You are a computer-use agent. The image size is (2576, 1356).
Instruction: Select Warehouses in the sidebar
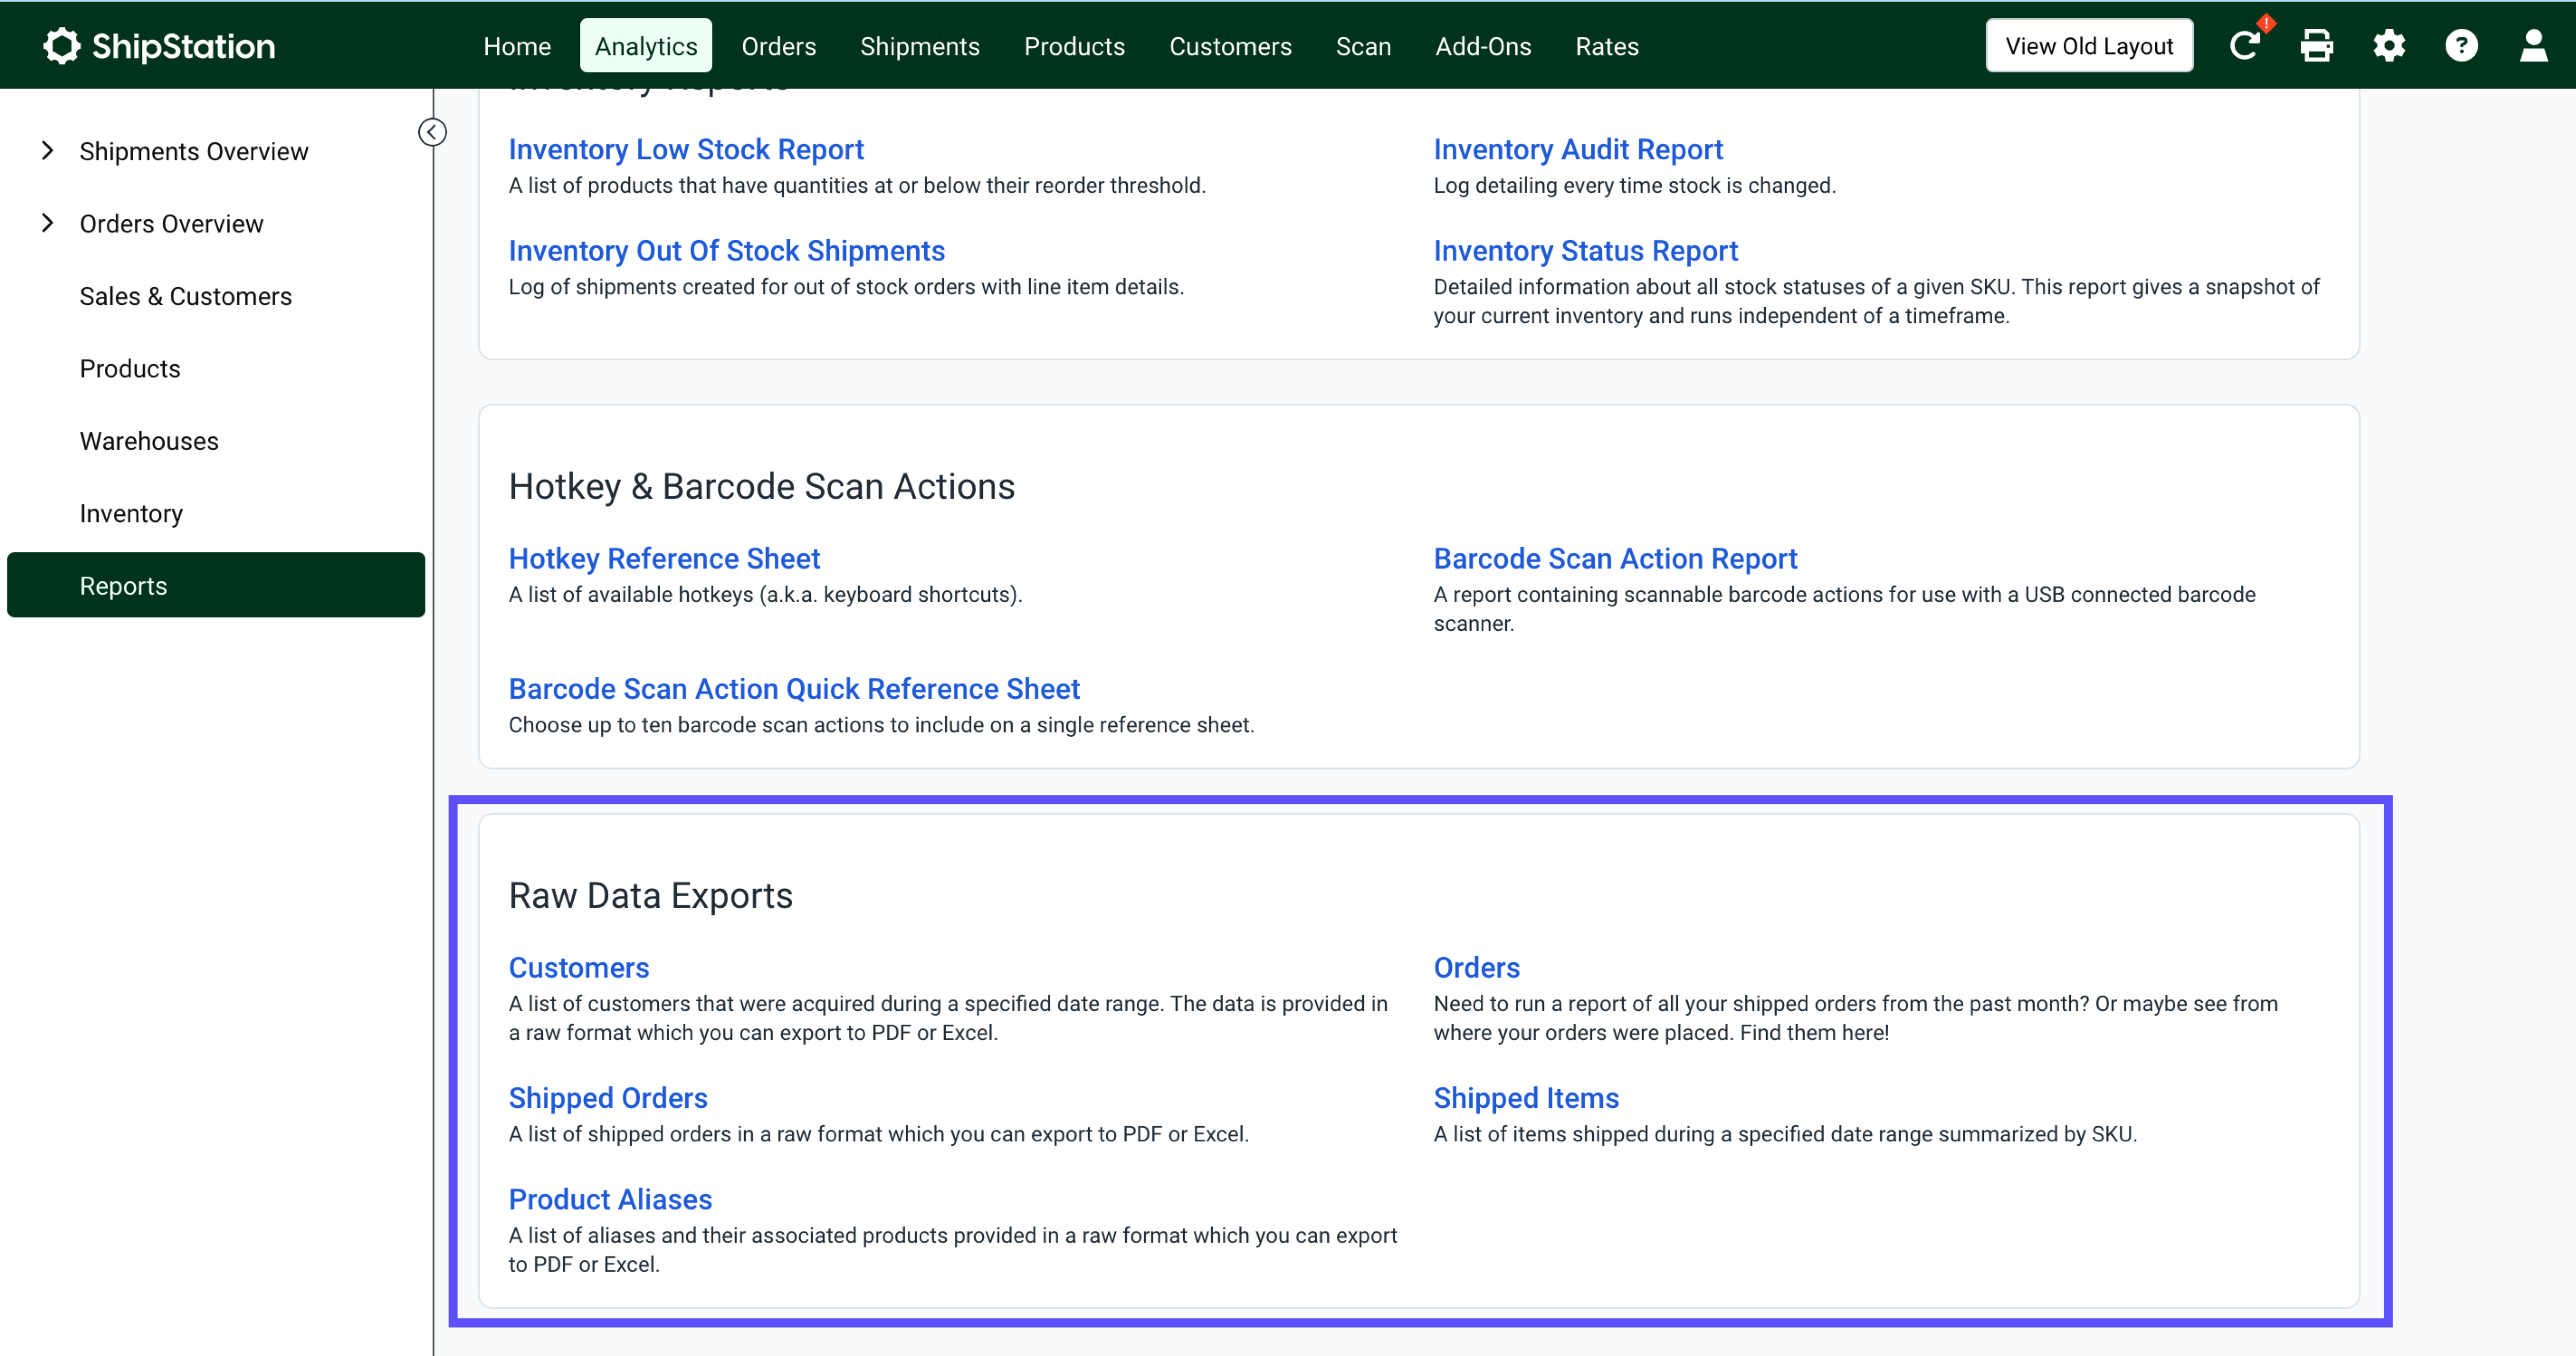click(x=149, y=440)
